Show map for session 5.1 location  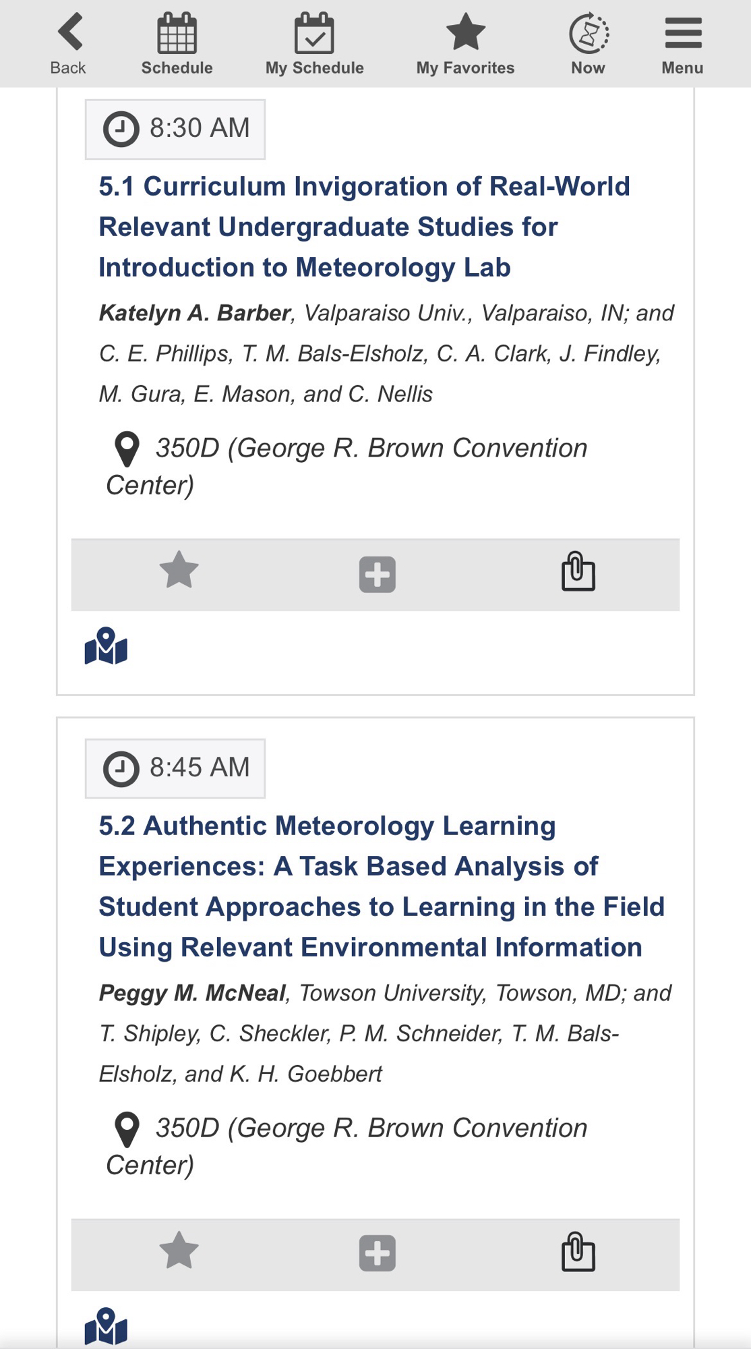pyautogui.click(x=106, y=647)
